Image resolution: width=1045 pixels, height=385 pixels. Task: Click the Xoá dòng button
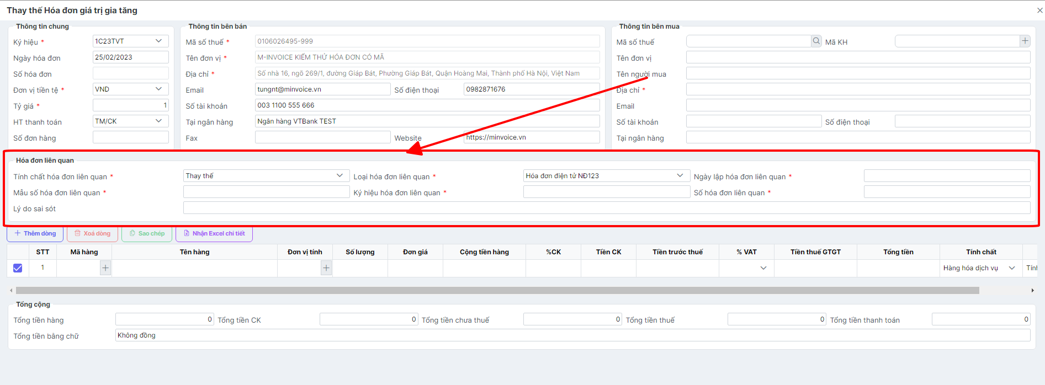coord(93,234)
